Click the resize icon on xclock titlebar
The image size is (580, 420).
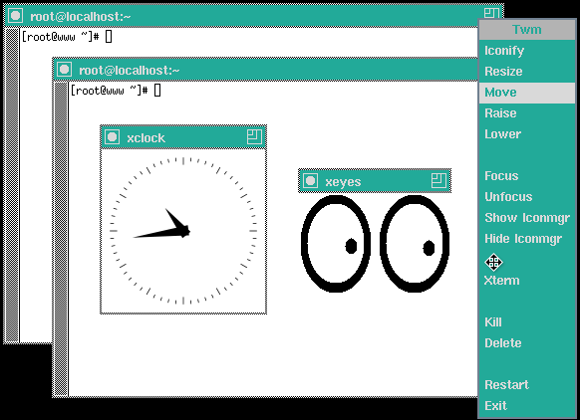tap(254, 137)
